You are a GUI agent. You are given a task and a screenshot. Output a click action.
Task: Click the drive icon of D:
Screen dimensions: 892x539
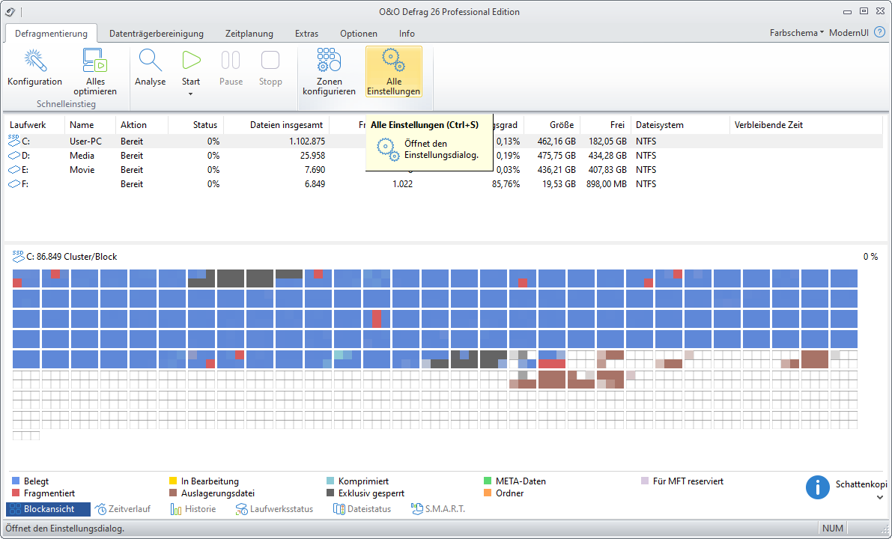13,155
